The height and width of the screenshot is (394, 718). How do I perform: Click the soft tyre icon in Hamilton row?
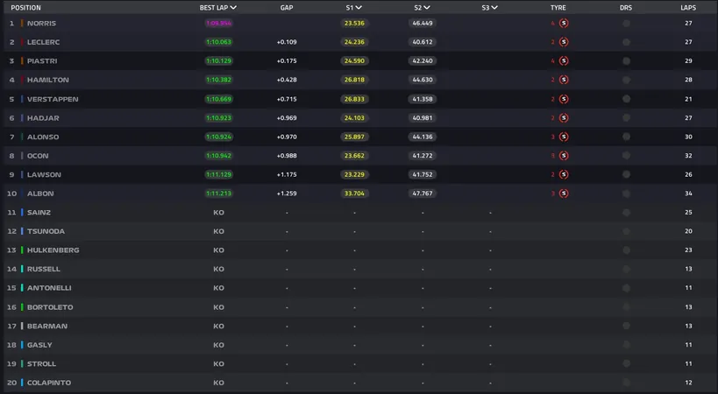point(564,80)
